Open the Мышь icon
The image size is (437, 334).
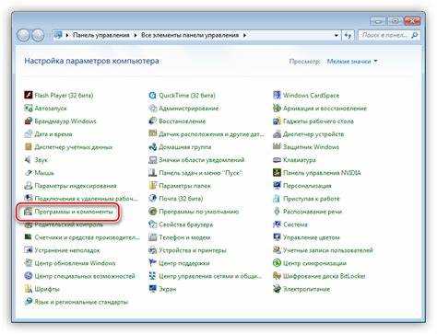29,173
